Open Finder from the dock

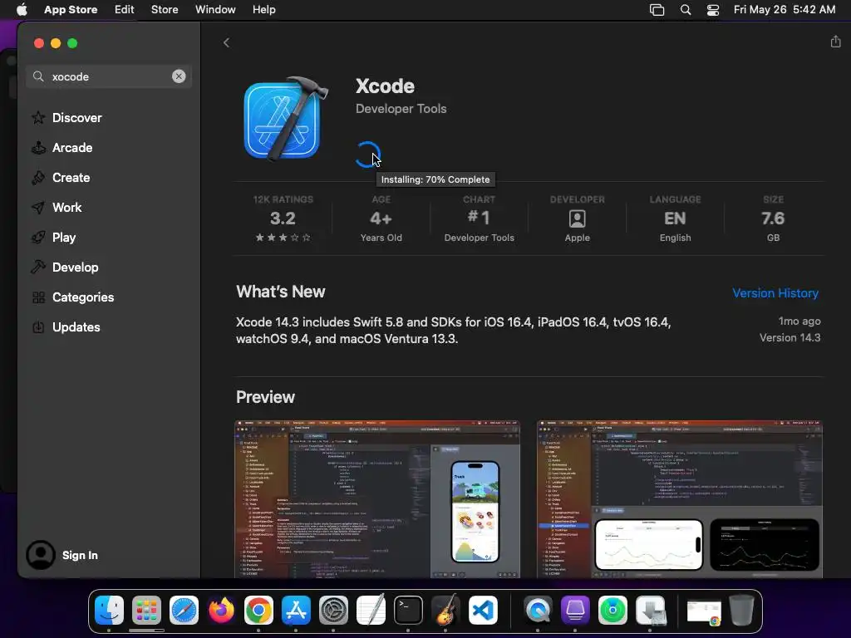109,611
